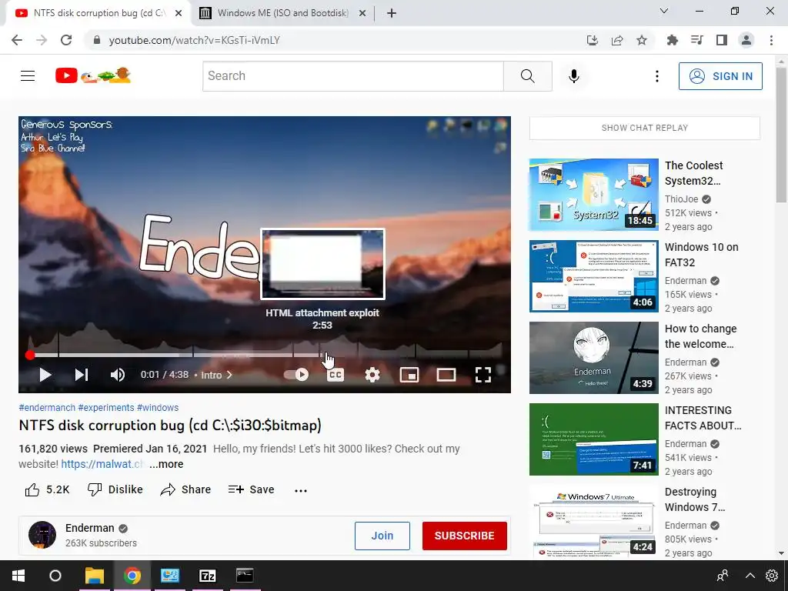
Task: Open media controls icon in toolbar
Action: (x=697, y=40)
